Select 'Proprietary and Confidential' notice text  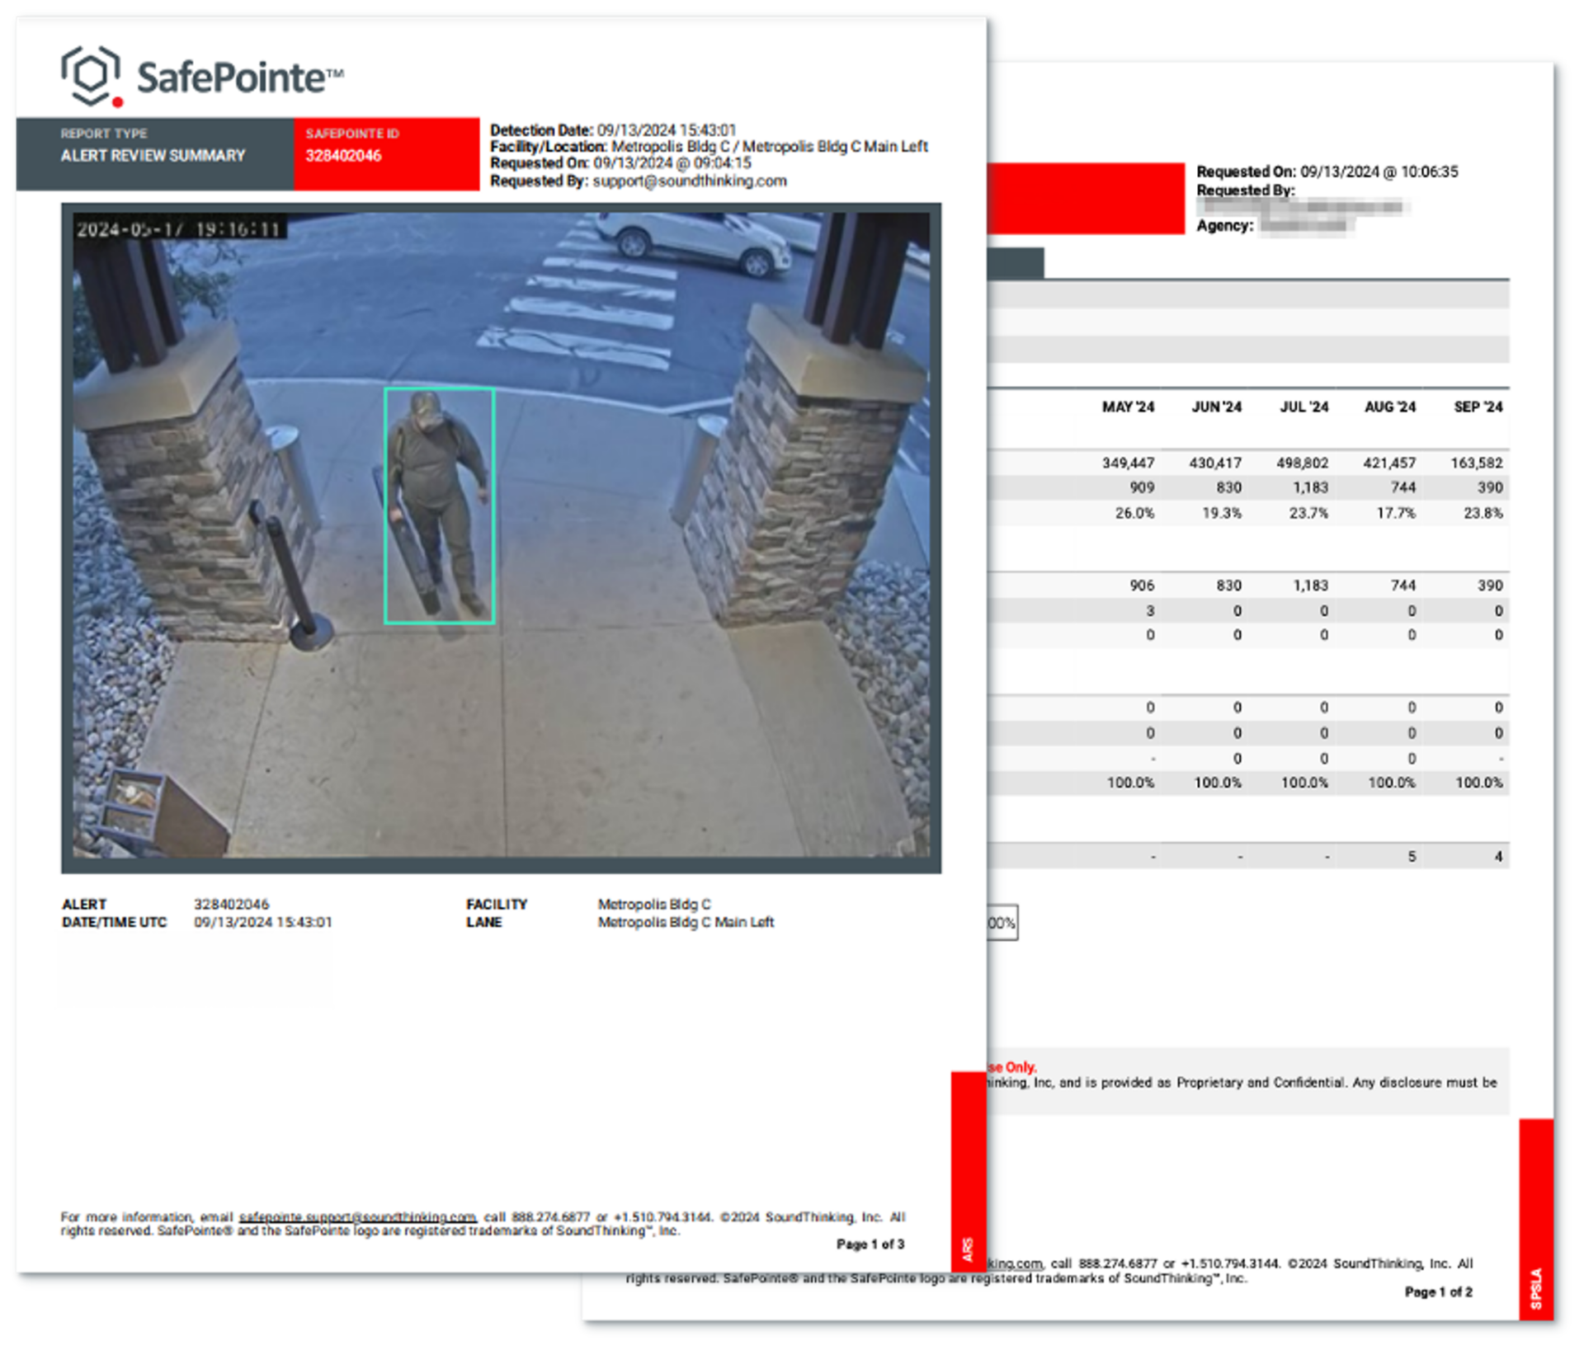click(1261, 1083)
